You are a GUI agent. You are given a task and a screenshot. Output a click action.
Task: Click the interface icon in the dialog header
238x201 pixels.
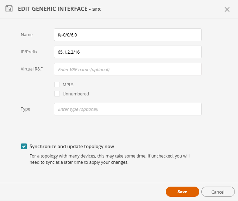9,9
